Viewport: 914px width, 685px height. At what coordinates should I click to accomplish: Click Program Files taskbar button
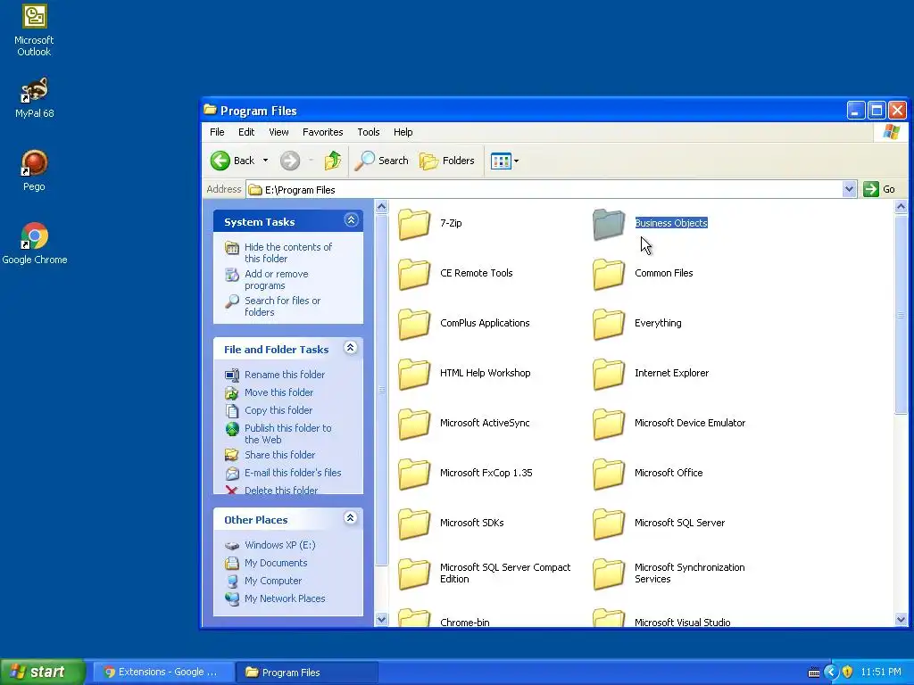pyautogui.click(x=307, y=673)
